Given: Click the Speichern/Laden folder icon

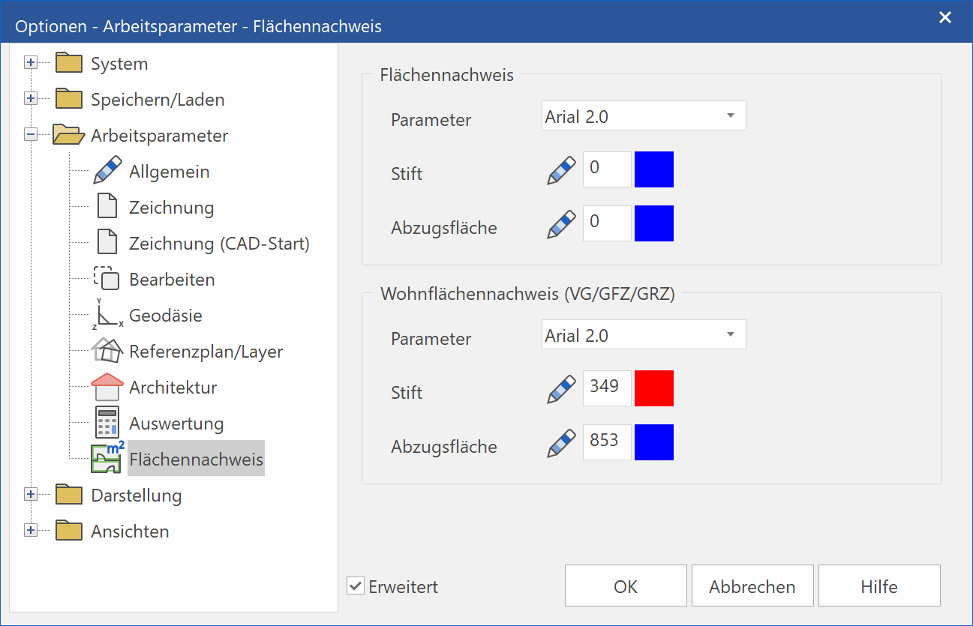Looking at the screenshot, I should click(x=69, y=99).
